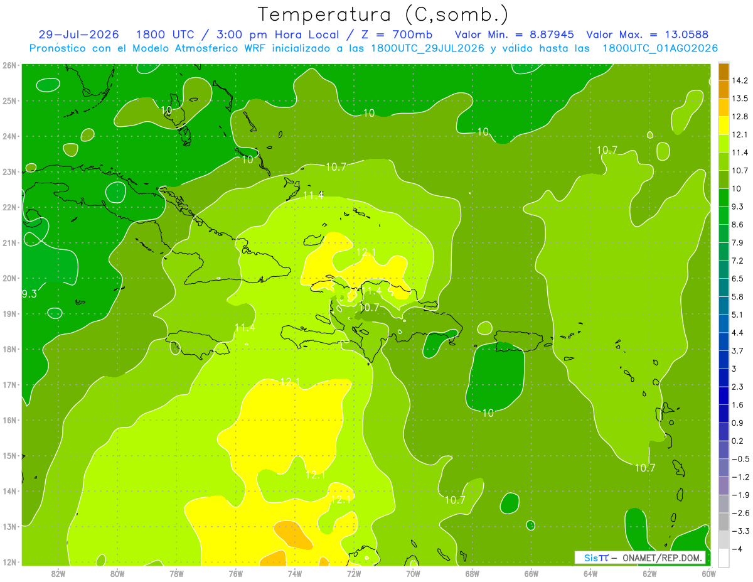The width and height of the screenshot is (753, 582).
Task: Click the colorbar label "13.5"
Action: point(739,99)
